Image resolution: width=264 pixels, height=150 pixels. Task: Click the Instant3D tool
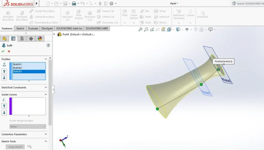pyautogui.click(x=203, y=14)
